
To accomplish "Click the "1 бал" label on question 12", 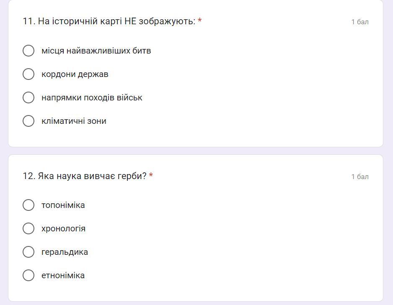I will click(x=360, y=177).
